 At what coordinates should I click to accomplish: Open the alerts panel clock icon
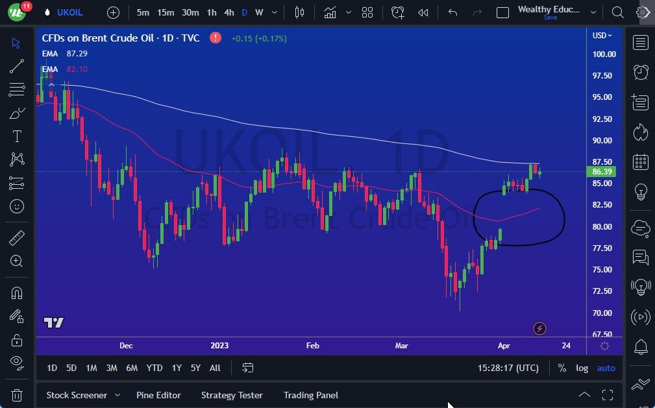[640, 72]
